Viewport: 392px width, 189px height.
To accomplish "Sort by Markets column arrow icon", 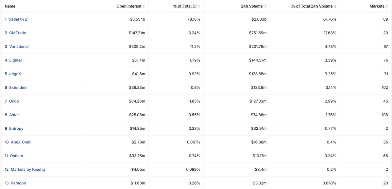I will (x=387, y=6).
